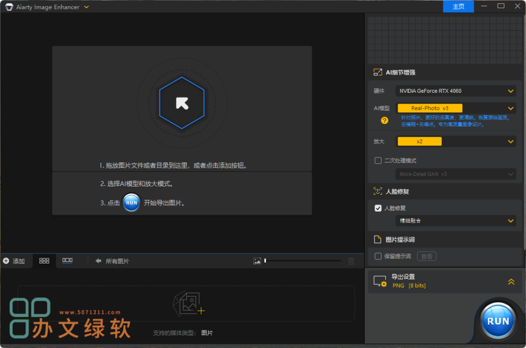Click the thumbnail size slider track
Image resolution: width=526 pixels, height=348 pixels.
[303, 261]
